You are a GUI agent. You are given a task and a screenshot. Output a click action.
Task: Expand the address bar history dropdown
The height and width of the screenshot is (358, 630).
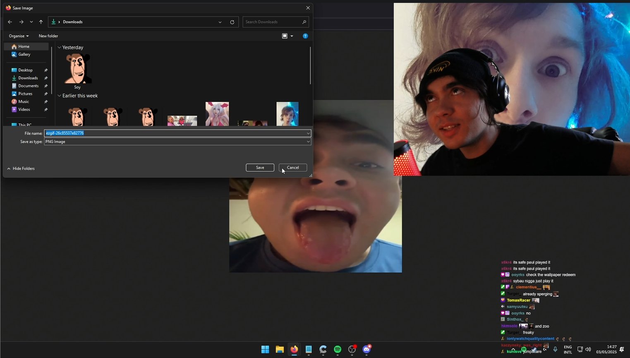tap(220, 22)
